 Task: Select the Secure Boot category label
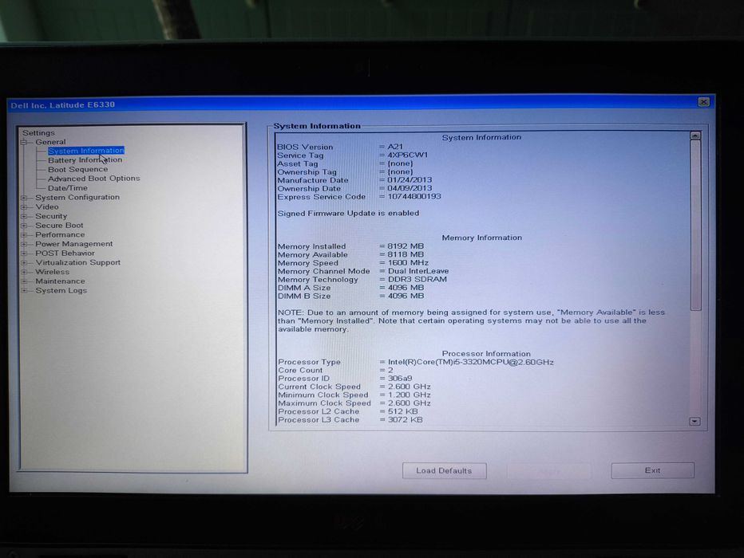59,226
